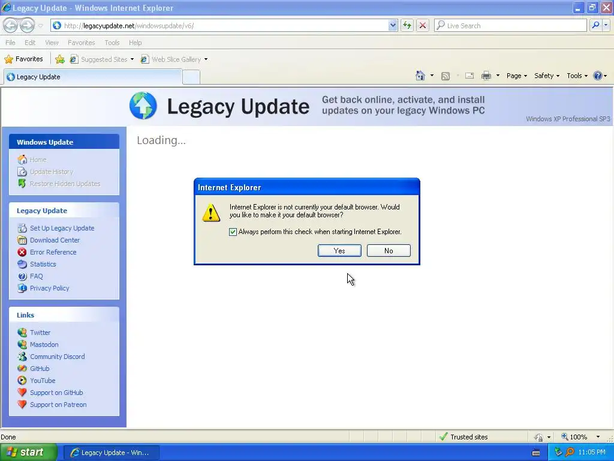Click the Trusted sites status indicator
The height and width of the screenshot is (461, 614).
point(463,437)
